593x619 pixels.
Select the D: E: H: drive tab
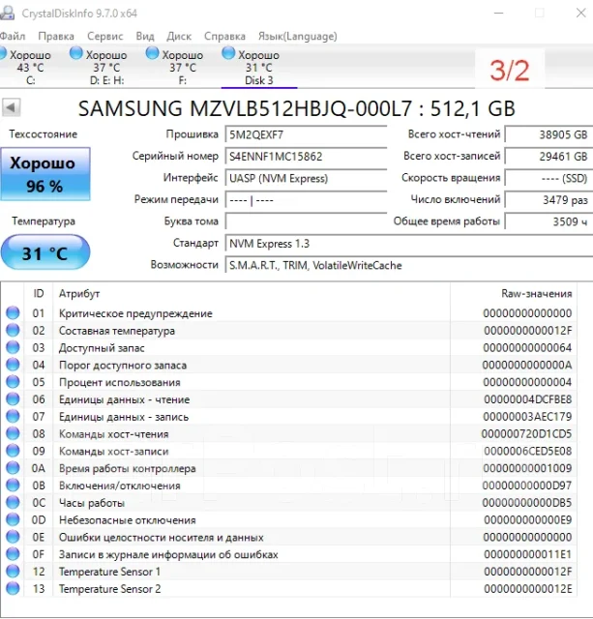click(x=101, y=67)
